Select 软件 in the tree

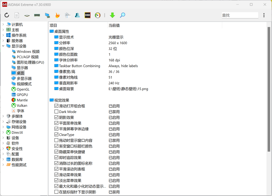tap(13, 143)
